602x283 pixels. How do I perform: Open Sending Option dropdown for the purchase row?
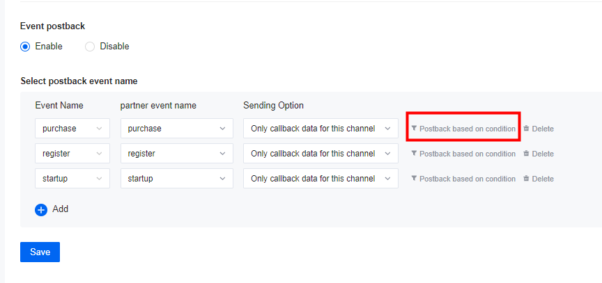pyautogui.click(x=321, y=129)
